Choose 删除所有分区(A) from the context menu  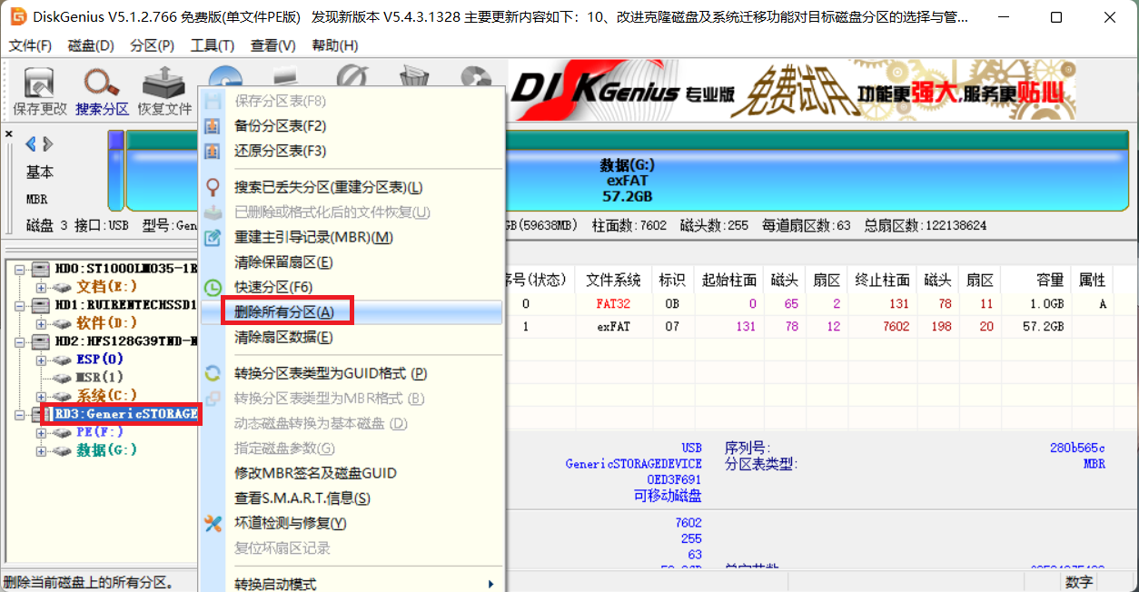pyautogui.click(x=283, y=312)
